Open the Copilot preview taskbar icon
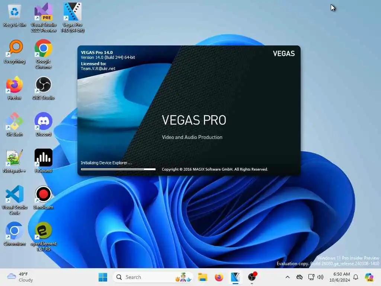 click(x=369, y=277)
